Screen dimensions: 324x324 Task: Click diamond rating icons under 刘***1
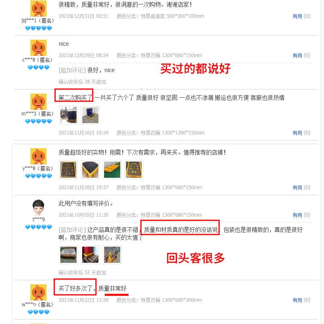click(38, 28)
